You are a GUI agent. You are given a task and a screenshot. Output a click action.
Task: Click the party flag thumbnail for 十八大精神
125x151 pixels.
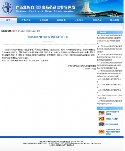(101, 119)
